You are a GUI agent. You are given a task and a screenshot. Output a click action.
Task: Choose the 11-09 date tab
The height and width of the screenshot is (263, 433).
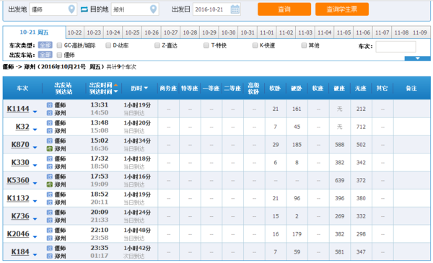point(420,32)
